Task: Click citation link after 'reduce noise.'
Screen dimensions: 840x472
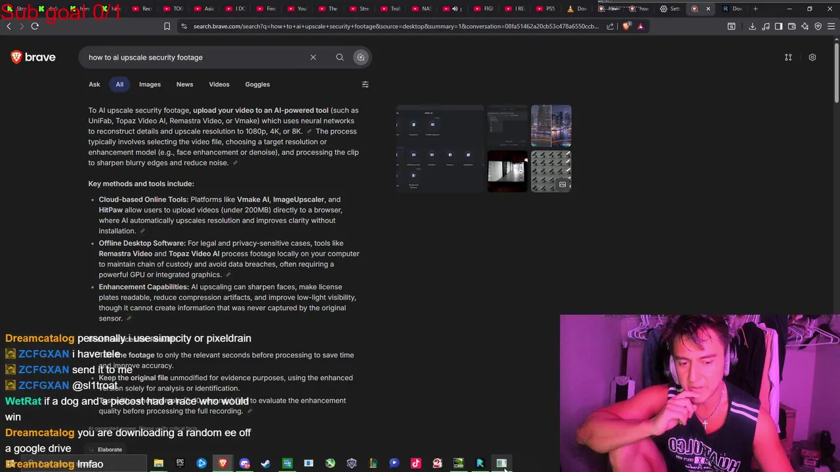Action: pyautogui.click(x=235, y=163)
